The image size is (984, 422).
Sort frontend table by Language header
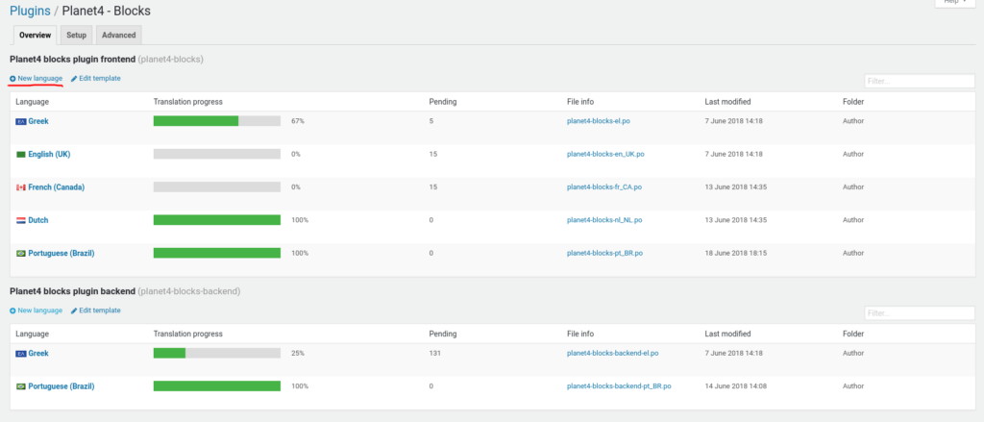[x=32, y=102]
